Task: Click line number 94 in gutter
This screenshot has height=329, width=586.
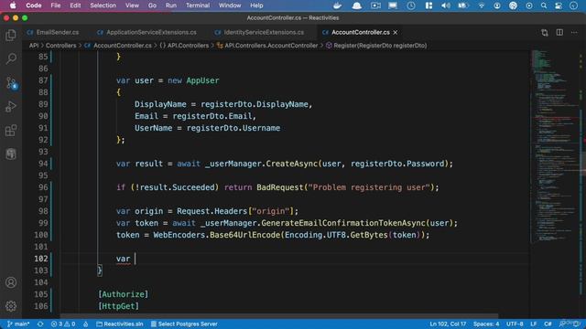Action: 43,164
